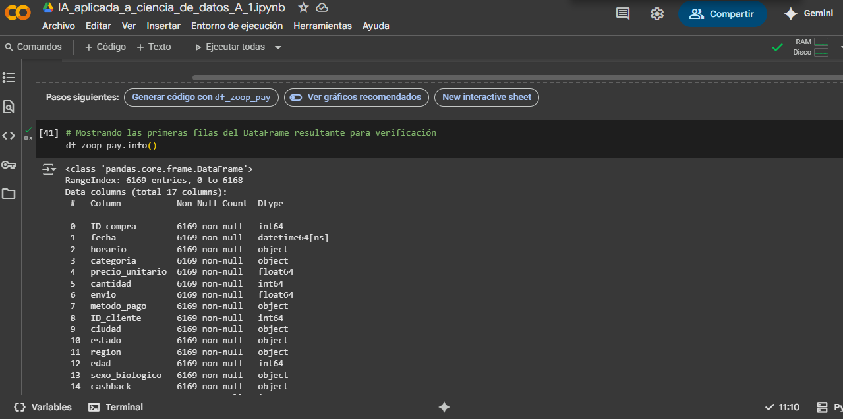Click the Python runtime indicator in the bottom bar
Viewport: 843px width, 419px height.
829,407
